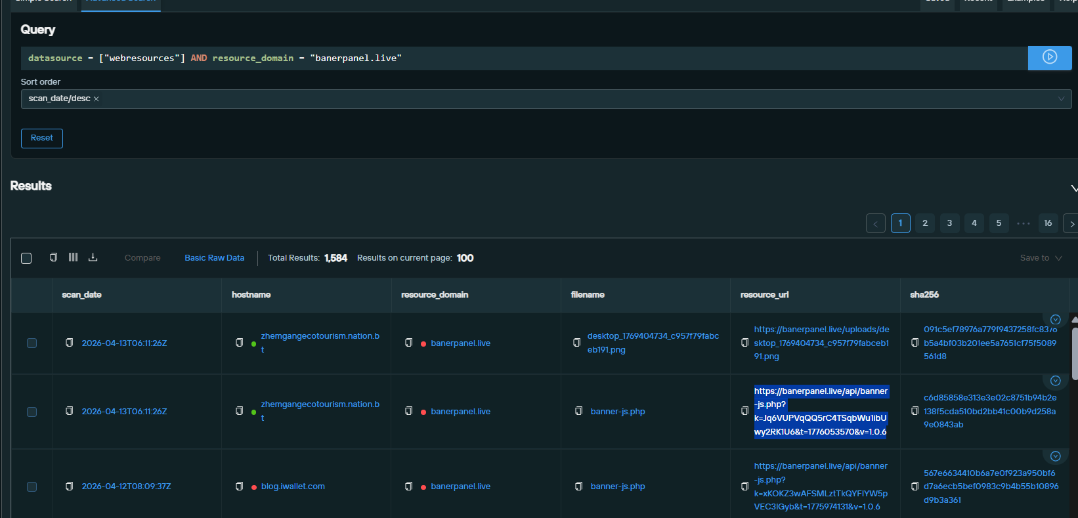
Task: Copy resource_url in the blog.iwallet.com row
Action: pyautogui.click(x=744, y=486)
